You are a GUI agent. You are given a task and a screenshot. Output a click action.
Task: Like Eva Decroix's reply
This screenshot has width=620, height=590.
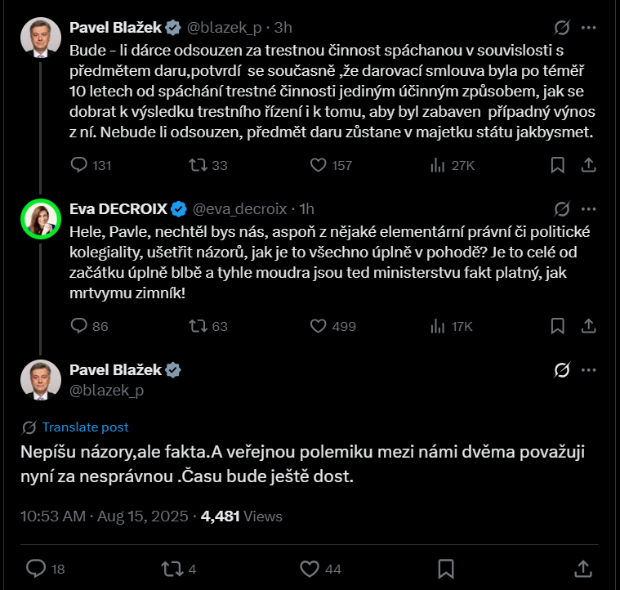pos(319,326)
